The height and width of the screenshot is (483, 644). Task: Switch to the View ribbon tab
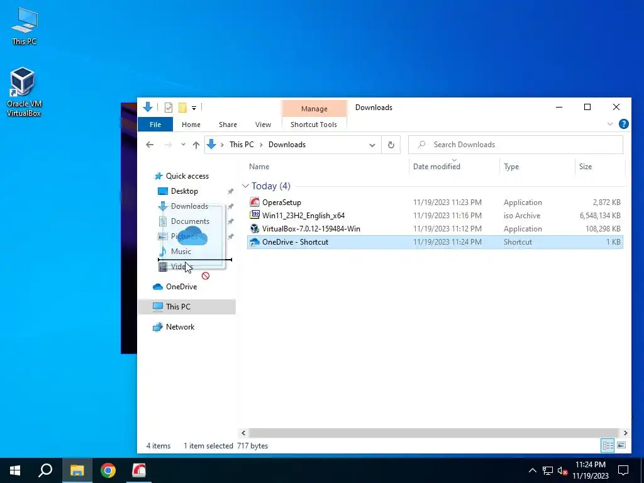coord(263,125)
